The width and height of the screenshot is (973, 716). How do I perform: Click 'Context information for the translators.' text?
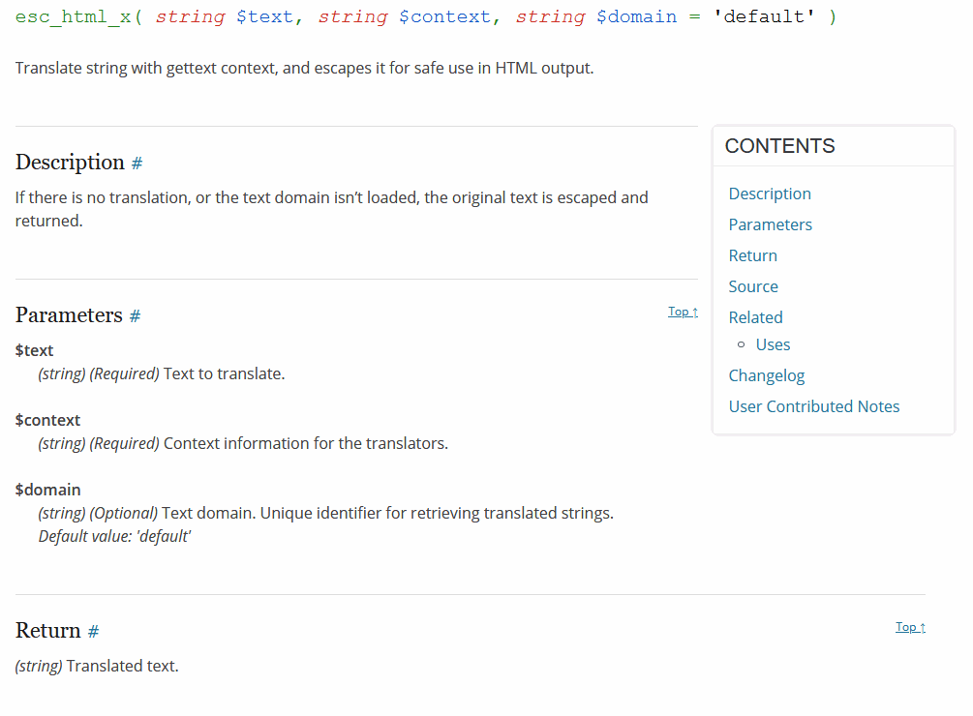point(305,444)
